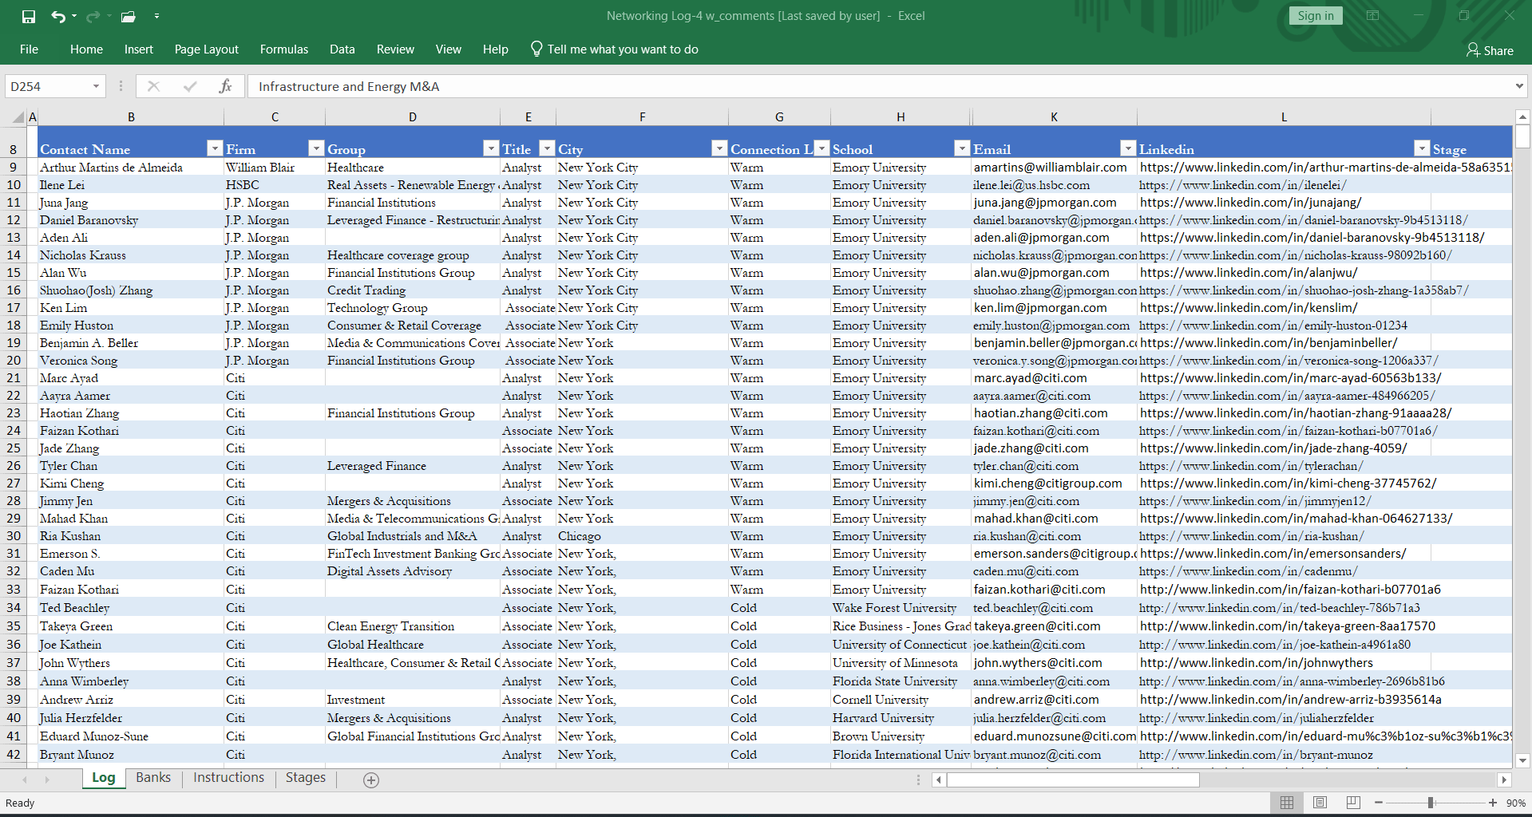Click horizontal scrollbar left arrow

(939, 780)
